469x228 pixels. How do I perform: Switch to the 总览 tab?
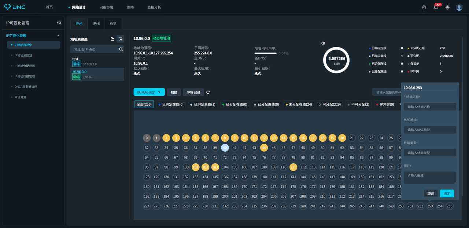(x=113, y=24)
